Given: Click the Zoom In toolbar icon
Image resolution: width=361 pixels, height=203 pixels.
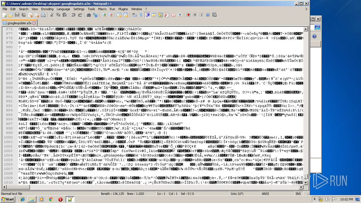Looking at the screenshot, I should (104, 15).
